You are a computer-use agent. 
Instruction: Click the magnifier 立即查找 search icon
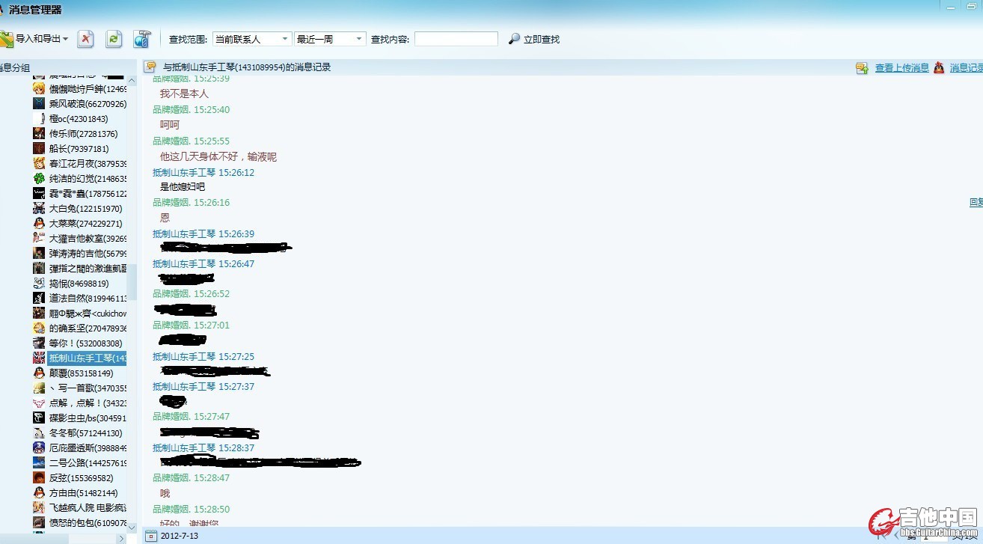(514, 39)
